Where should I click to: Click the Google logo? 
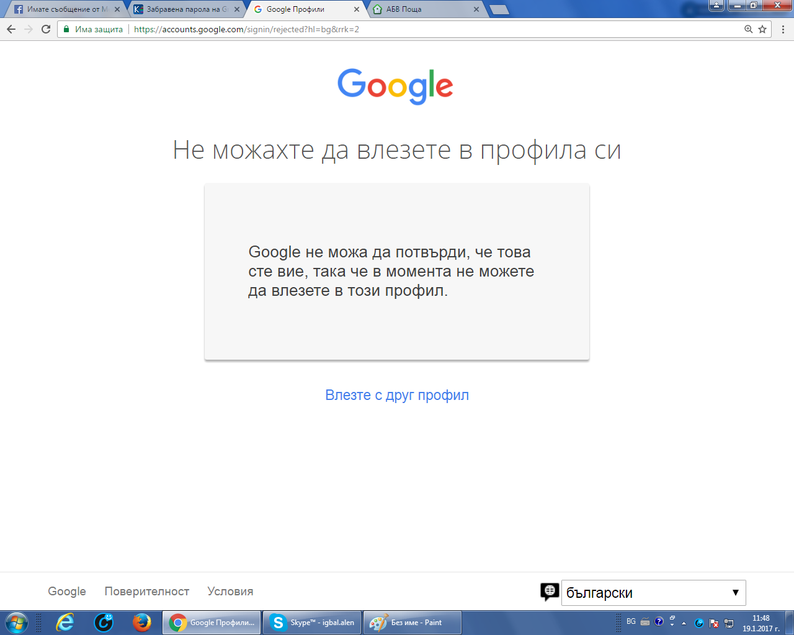point(395,86)
